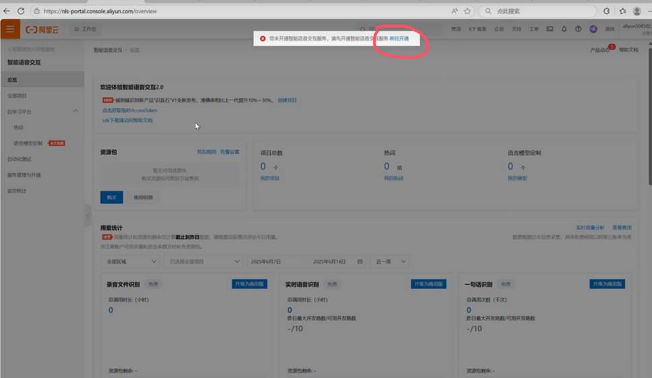
Task: Collapse the 自学习平台 sidebar group
Action: coord(75,111)
